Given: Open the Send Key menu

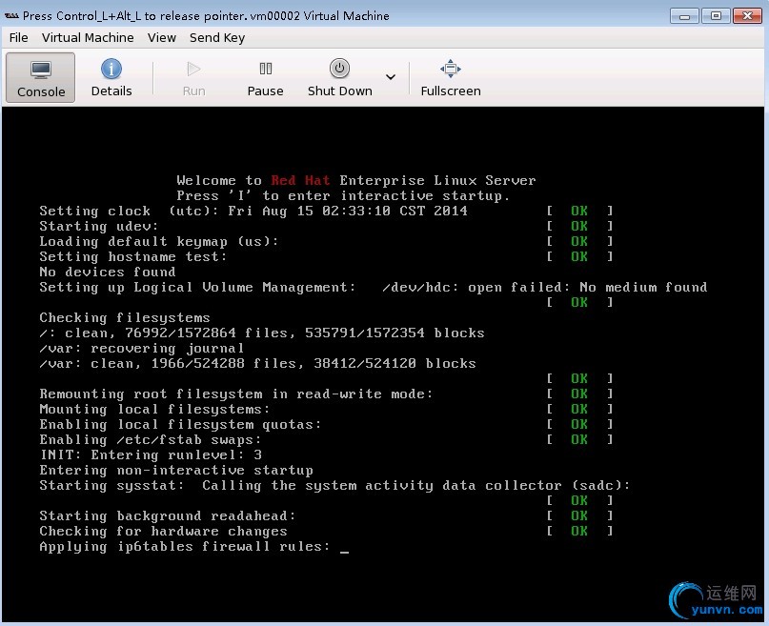Looking at the screenshot, I should 217,38.
